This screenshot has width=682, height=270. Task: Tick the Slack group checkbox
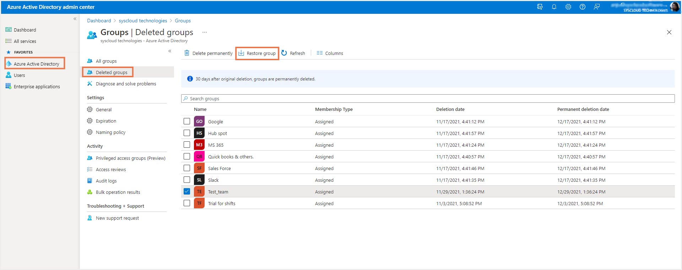point(187,180)
